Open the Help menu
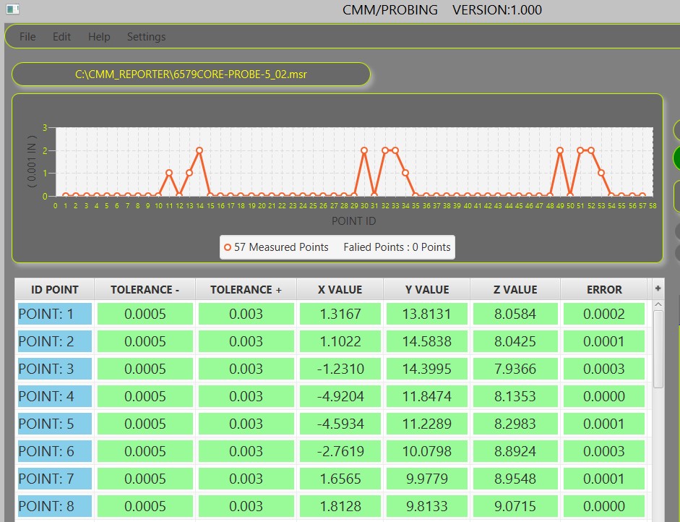 click(x=99, y=37)
